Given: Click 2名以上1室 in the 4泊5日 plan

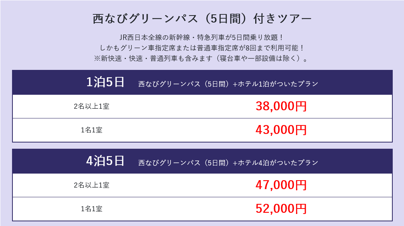Looking at the screenshot, I should (x=91, y=185).
